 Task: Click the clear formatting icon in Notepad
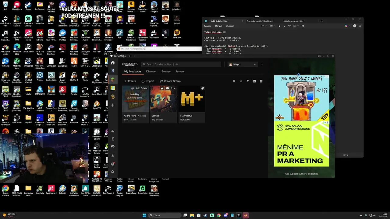(x=303, y=26)
